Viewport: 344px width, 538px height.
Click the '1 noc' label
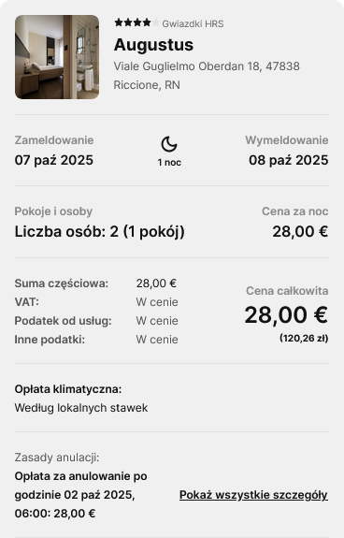pos(169,162)
